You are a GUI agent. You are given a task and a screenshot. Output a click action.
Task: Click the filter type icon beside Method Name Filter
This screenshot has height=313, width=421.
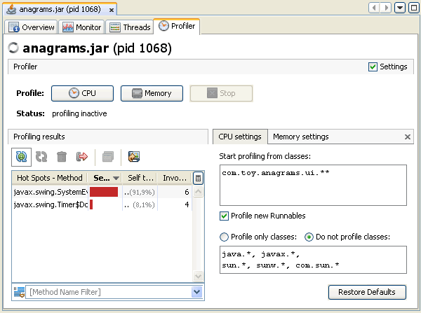point(20,292)
